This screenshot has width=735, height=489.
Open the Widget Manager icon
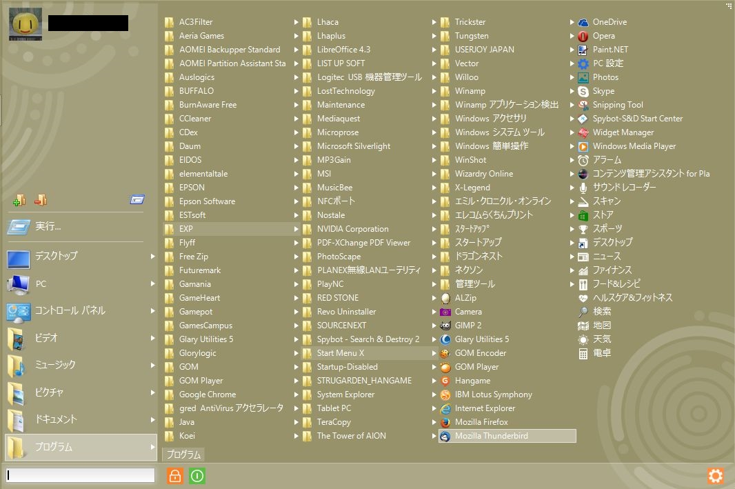[x=583, y=132]
